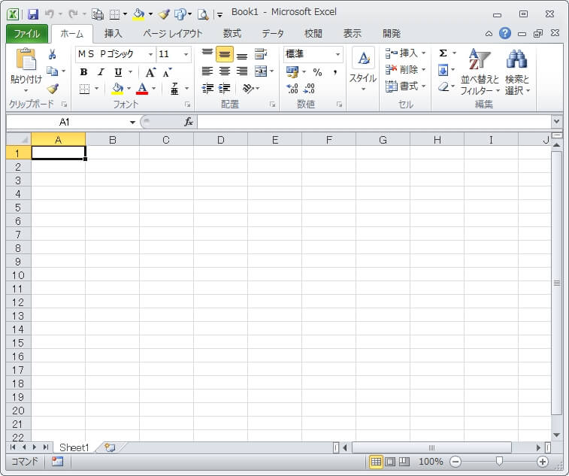This screenshot has height=476, width=569.
Task: Switch to the 挿入 ribbon tab
Action: pos(113,34)
